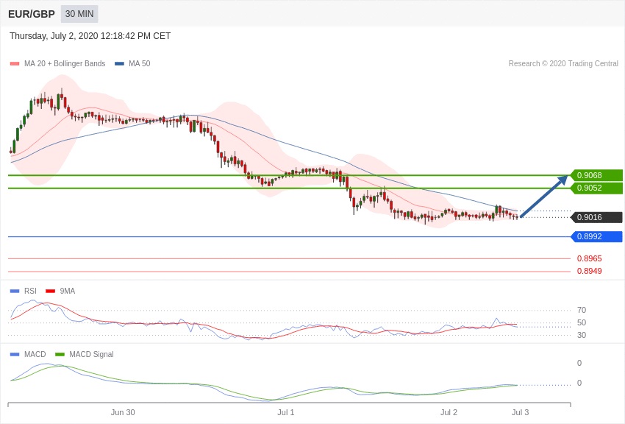Click the MA 20 + Bollinger Bands legend label
Image resolution: width=625 pixels, height=424 pixels.
[x=65, y=63]
